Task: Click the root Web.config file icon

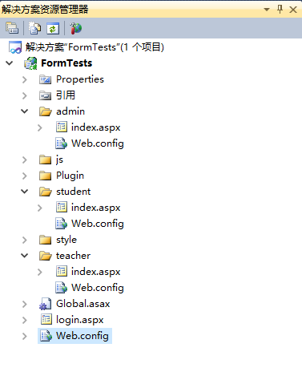Action: [x=46, y=336]
